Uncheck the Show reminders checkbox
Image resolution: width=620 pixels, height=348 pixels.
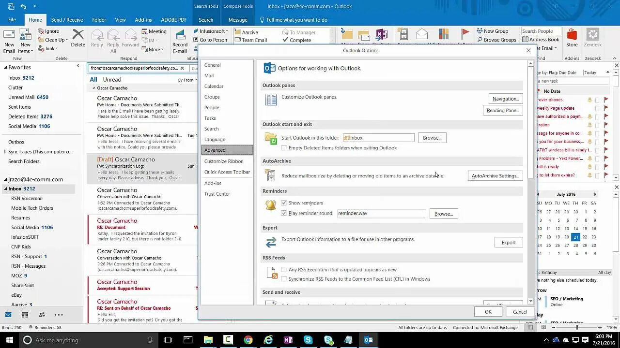click(284, 203)
